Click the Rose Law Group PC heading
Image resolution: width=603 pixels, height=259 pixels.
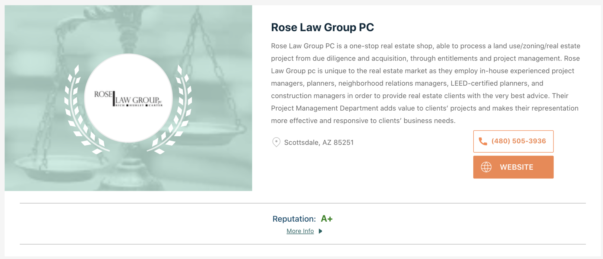[x=322, y=27]
